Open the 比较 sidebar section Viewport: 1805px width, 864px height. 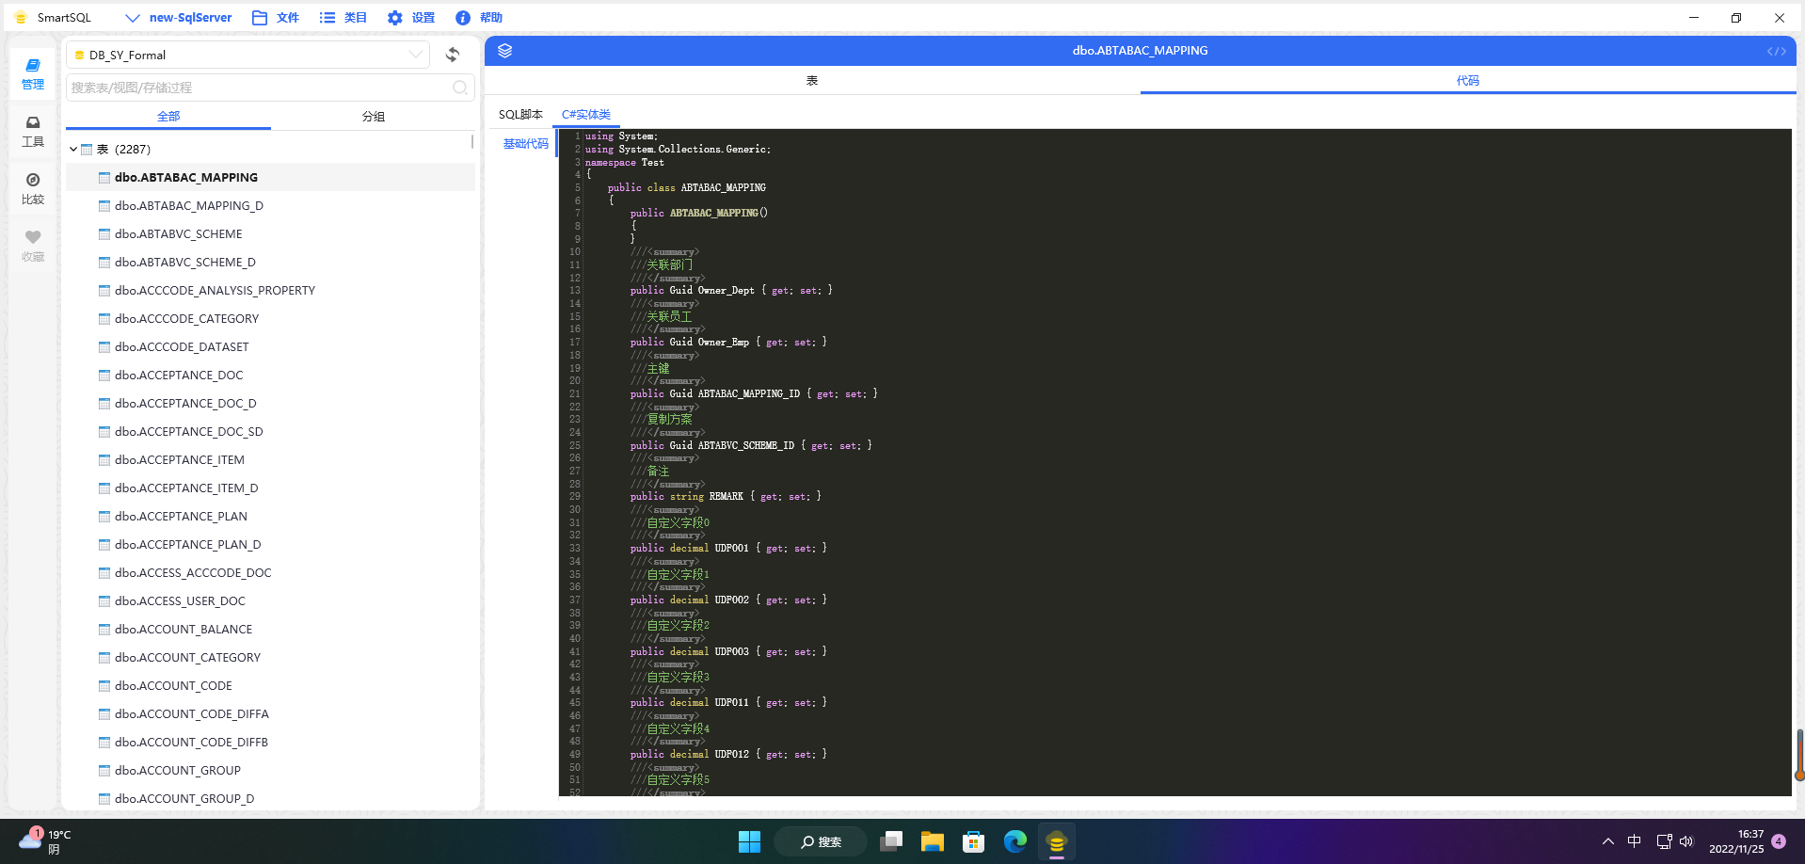[x=33, y=189]
